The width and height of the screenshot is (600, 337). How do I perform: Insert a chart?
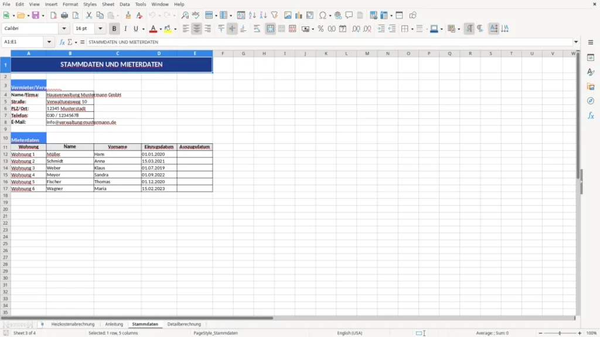pyautogui.click(x=299, y=15)
